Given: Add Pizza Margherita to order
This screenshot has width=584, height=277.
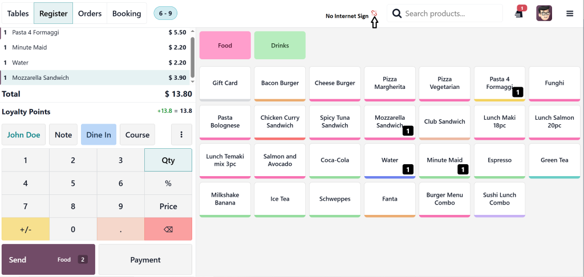Looking at the screenshot, I should point(390,83).
